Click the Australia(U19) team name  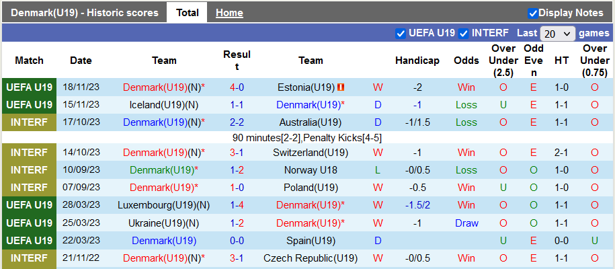(311, 122)
